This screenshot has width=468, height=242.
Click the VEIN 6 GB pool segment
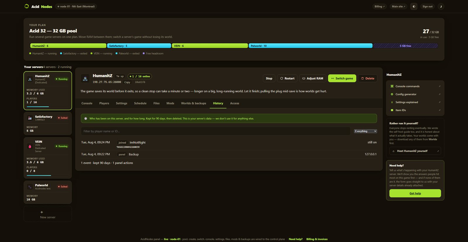(210, 46)
